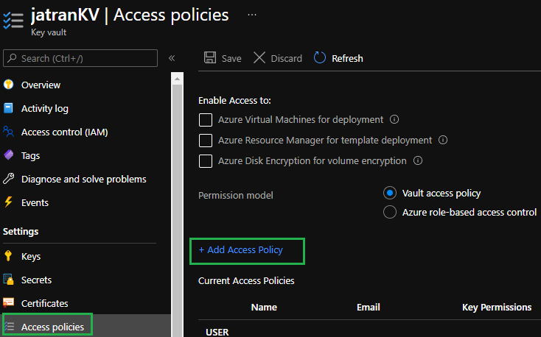This screenshot has height=337, width=541.
Task: Click the sidebar vertical scrollbar thumb
Action: (x=177, y=211)
